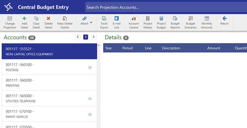The image size is (247, 128).
Task: Sort by the Description column header
Action: click(171, 48)
